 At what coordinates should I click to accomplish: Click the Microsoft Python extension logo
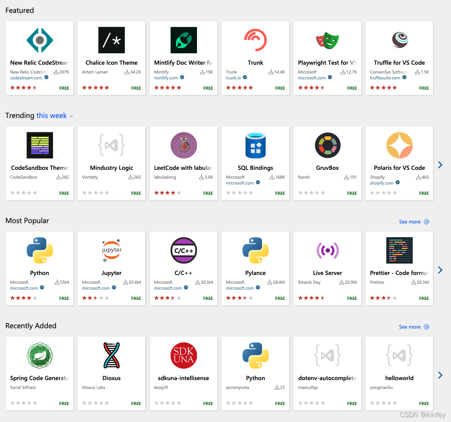click(x=40, y=250)
